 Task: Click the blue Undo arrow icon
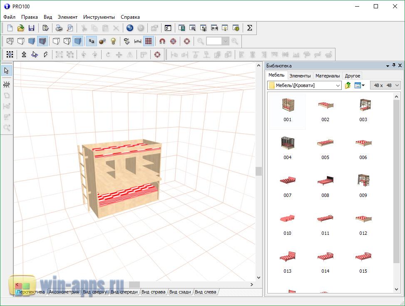(130, 28)
